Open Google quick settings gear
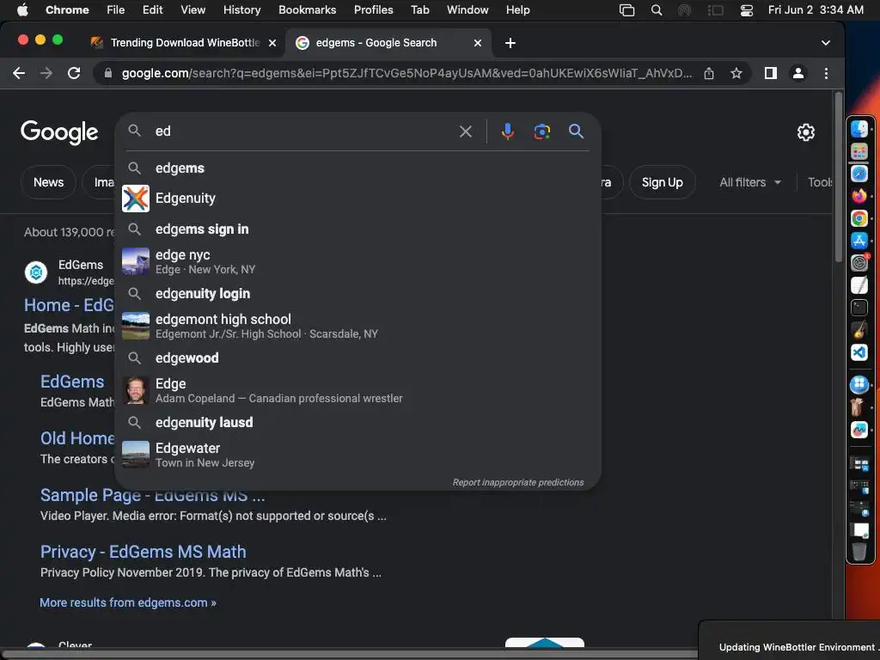 click(x=806, y=131)
